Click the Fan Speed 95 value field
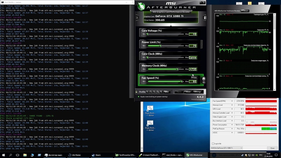Screen dimensions: 281x158 193,81
